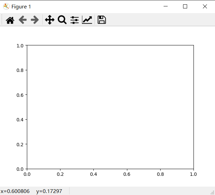Click the y-axis tick label 0.4
The height and width of the screenshot is (195, 215).
(x=20, y=120)
